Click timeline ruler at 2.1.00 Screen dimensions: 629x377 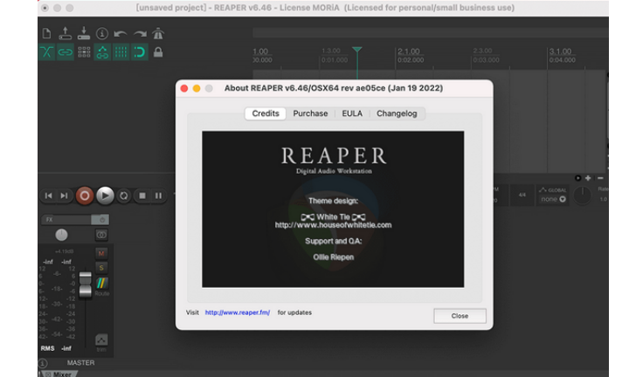tap(409, 51)
